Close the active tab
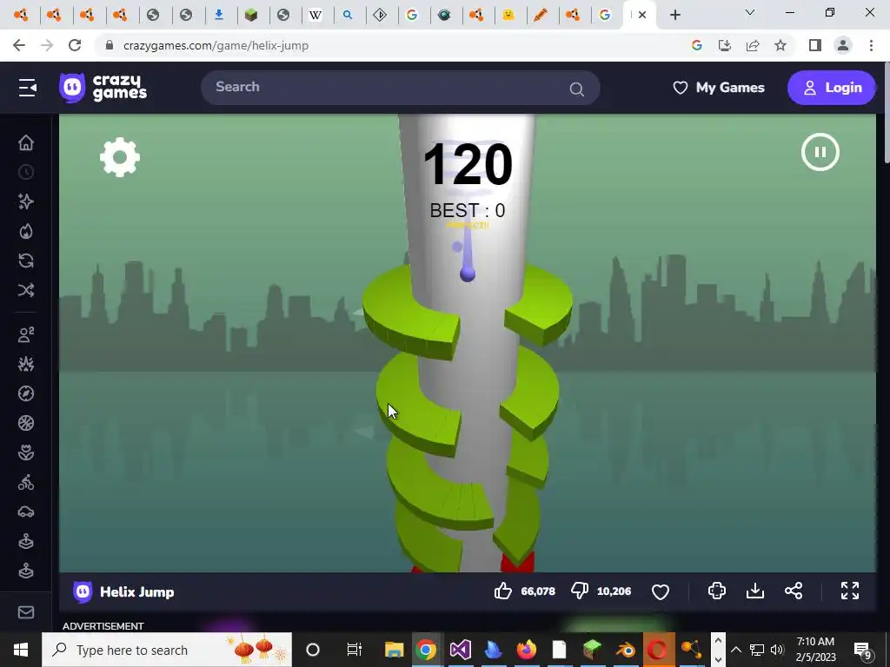 point(642,16)
